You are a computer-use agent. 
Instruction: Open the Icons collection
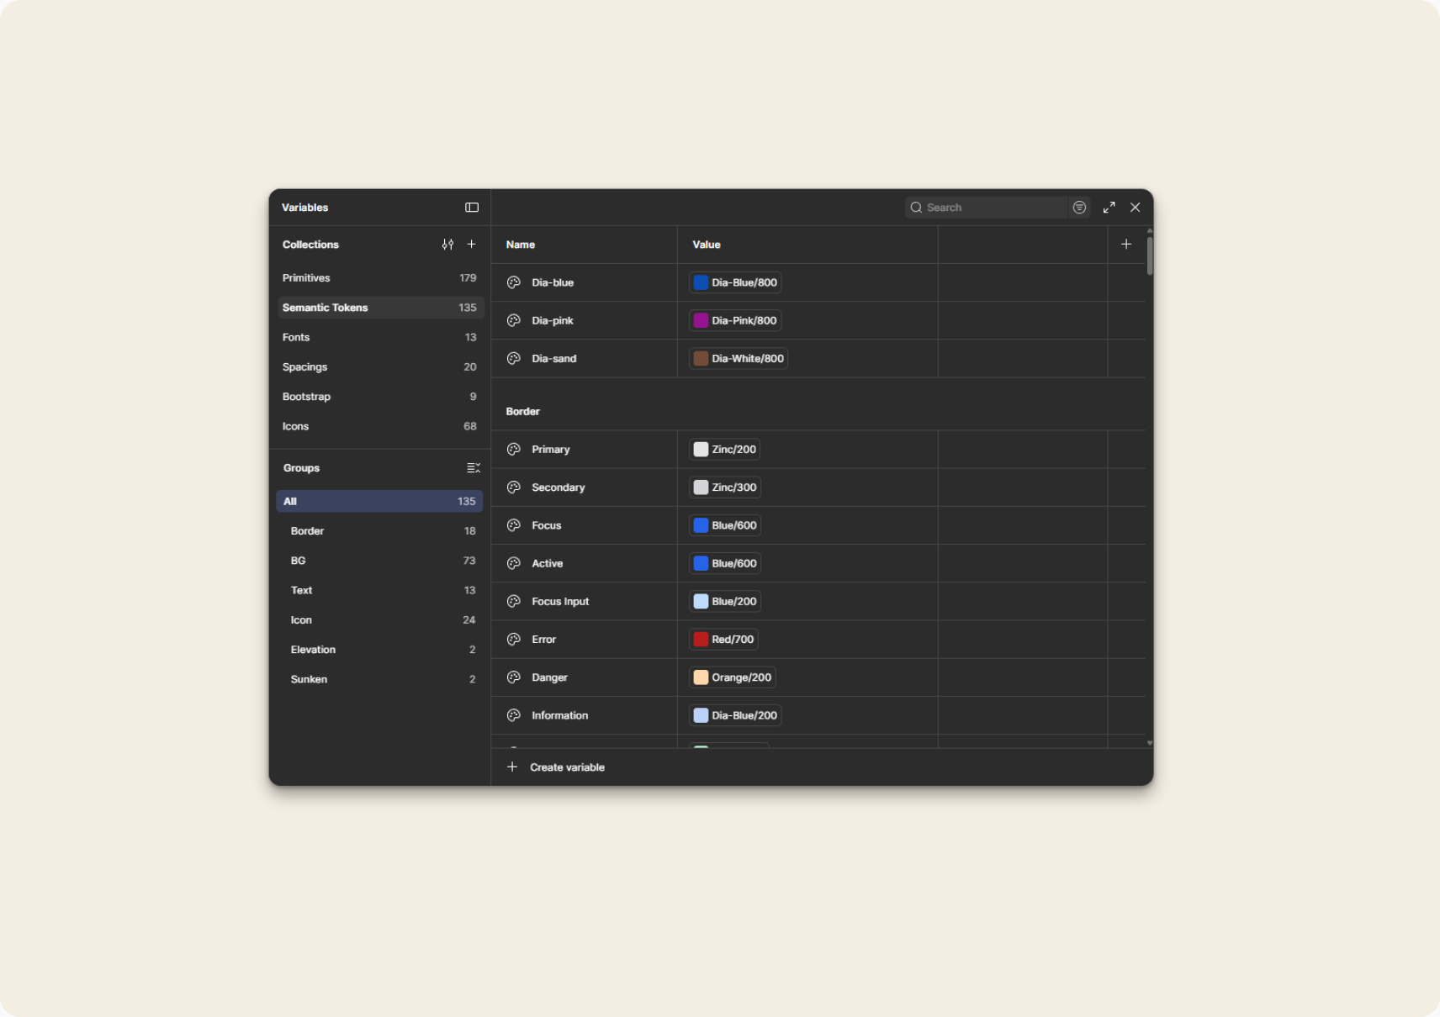(380, 426)
